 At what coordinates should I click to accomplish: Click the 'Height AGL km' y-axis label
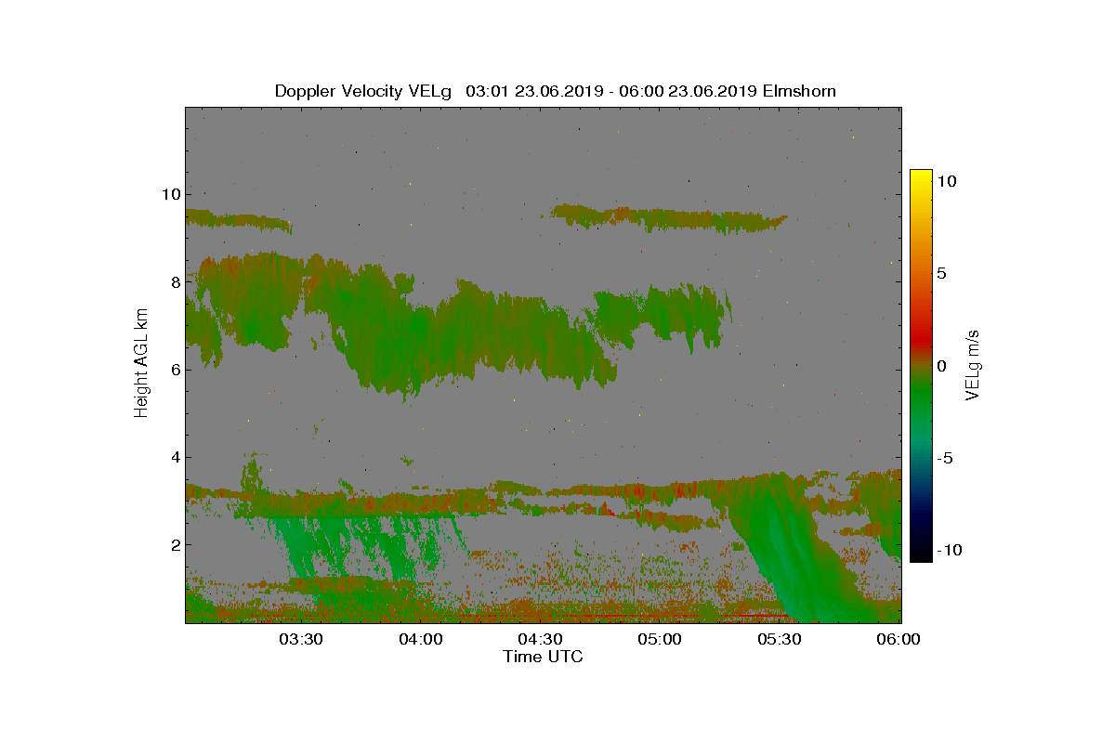tap(141, 364)
